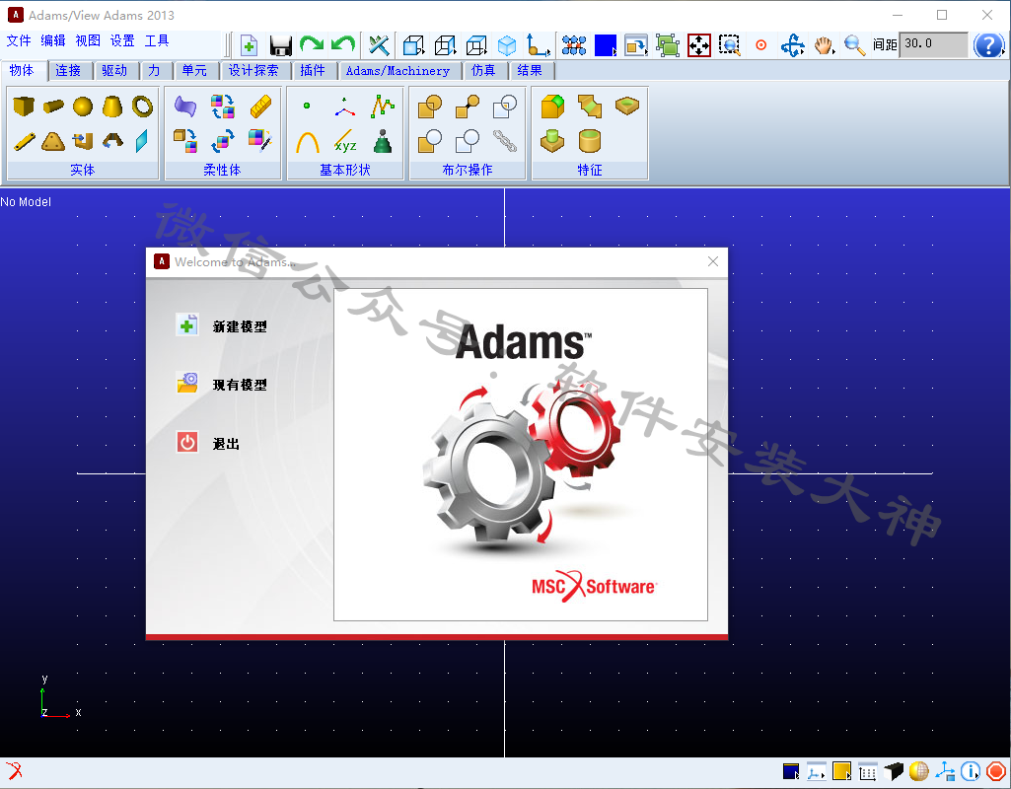
Task: Open help with the question mark
Action: (x=988, y=45)
